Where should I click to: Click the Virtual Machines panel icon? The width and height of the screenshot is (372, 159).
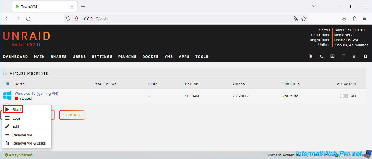point(5,73)
